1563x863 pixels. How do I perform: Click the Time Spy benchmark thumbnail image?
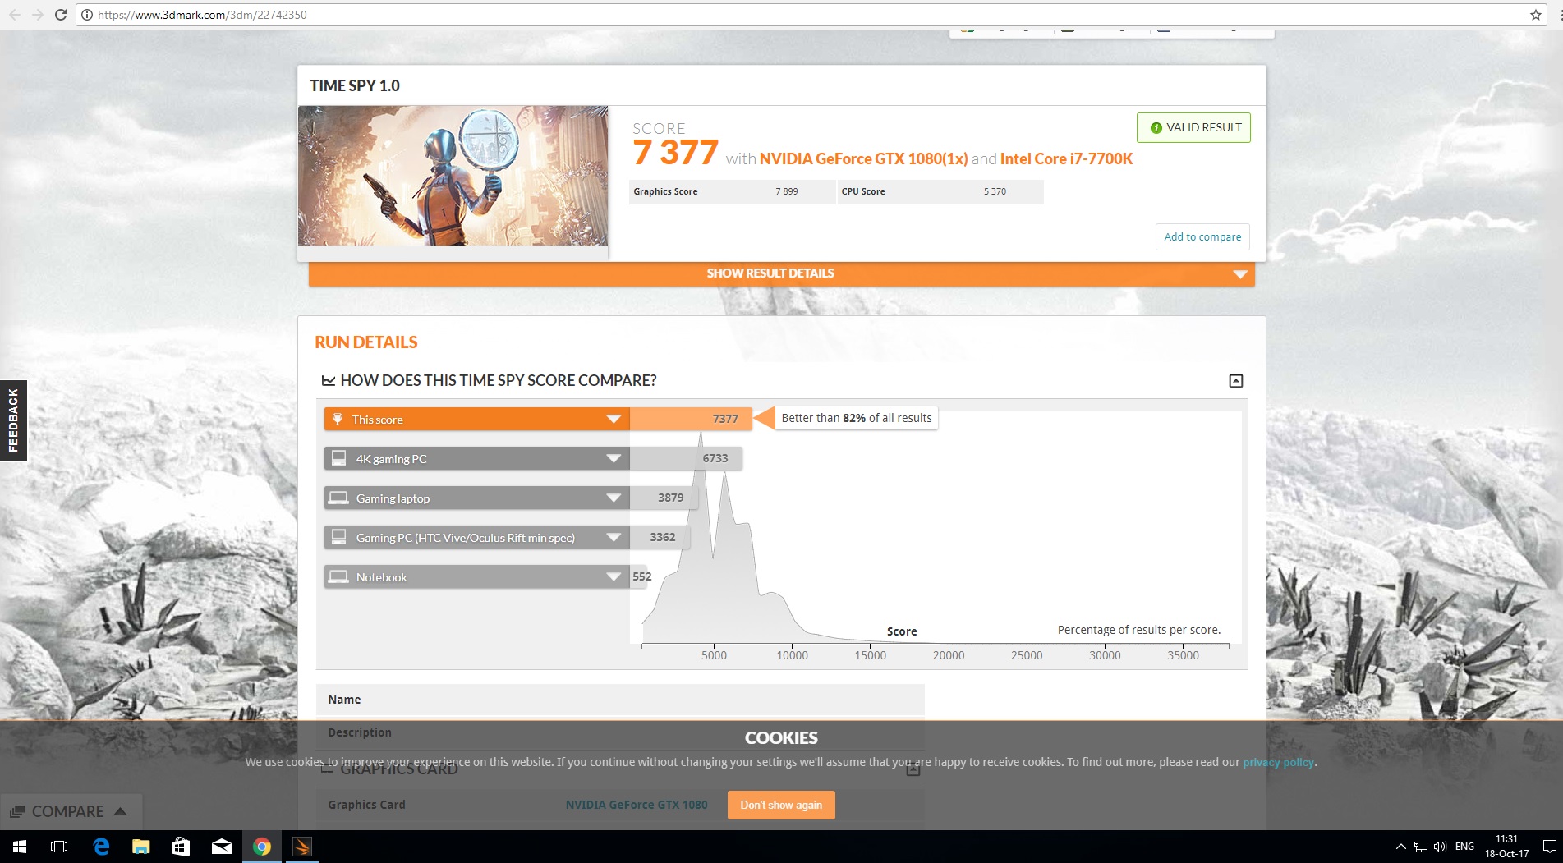[453, 175]
